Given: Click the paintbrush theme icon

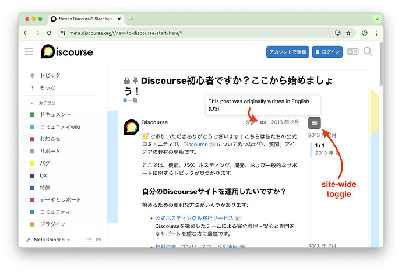Looking at the screenshot, I should tap(28, 240).
